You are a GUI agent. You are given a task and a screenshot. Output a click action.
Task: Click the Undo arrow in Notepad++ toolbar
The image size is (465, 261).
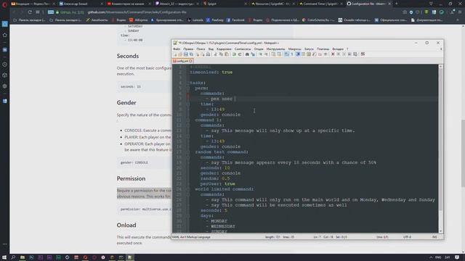234,54
